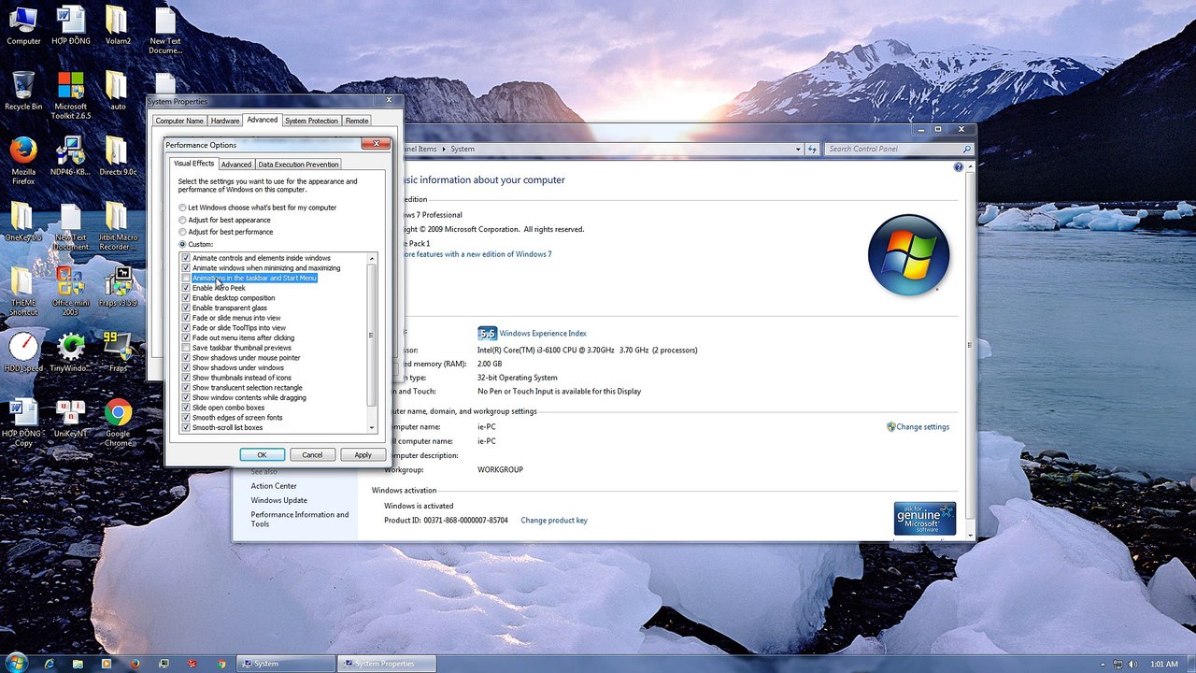Image resolution: width=1196 pixels, height=673 pixels.
Task: Open the Action Center link
Action: 274,486
